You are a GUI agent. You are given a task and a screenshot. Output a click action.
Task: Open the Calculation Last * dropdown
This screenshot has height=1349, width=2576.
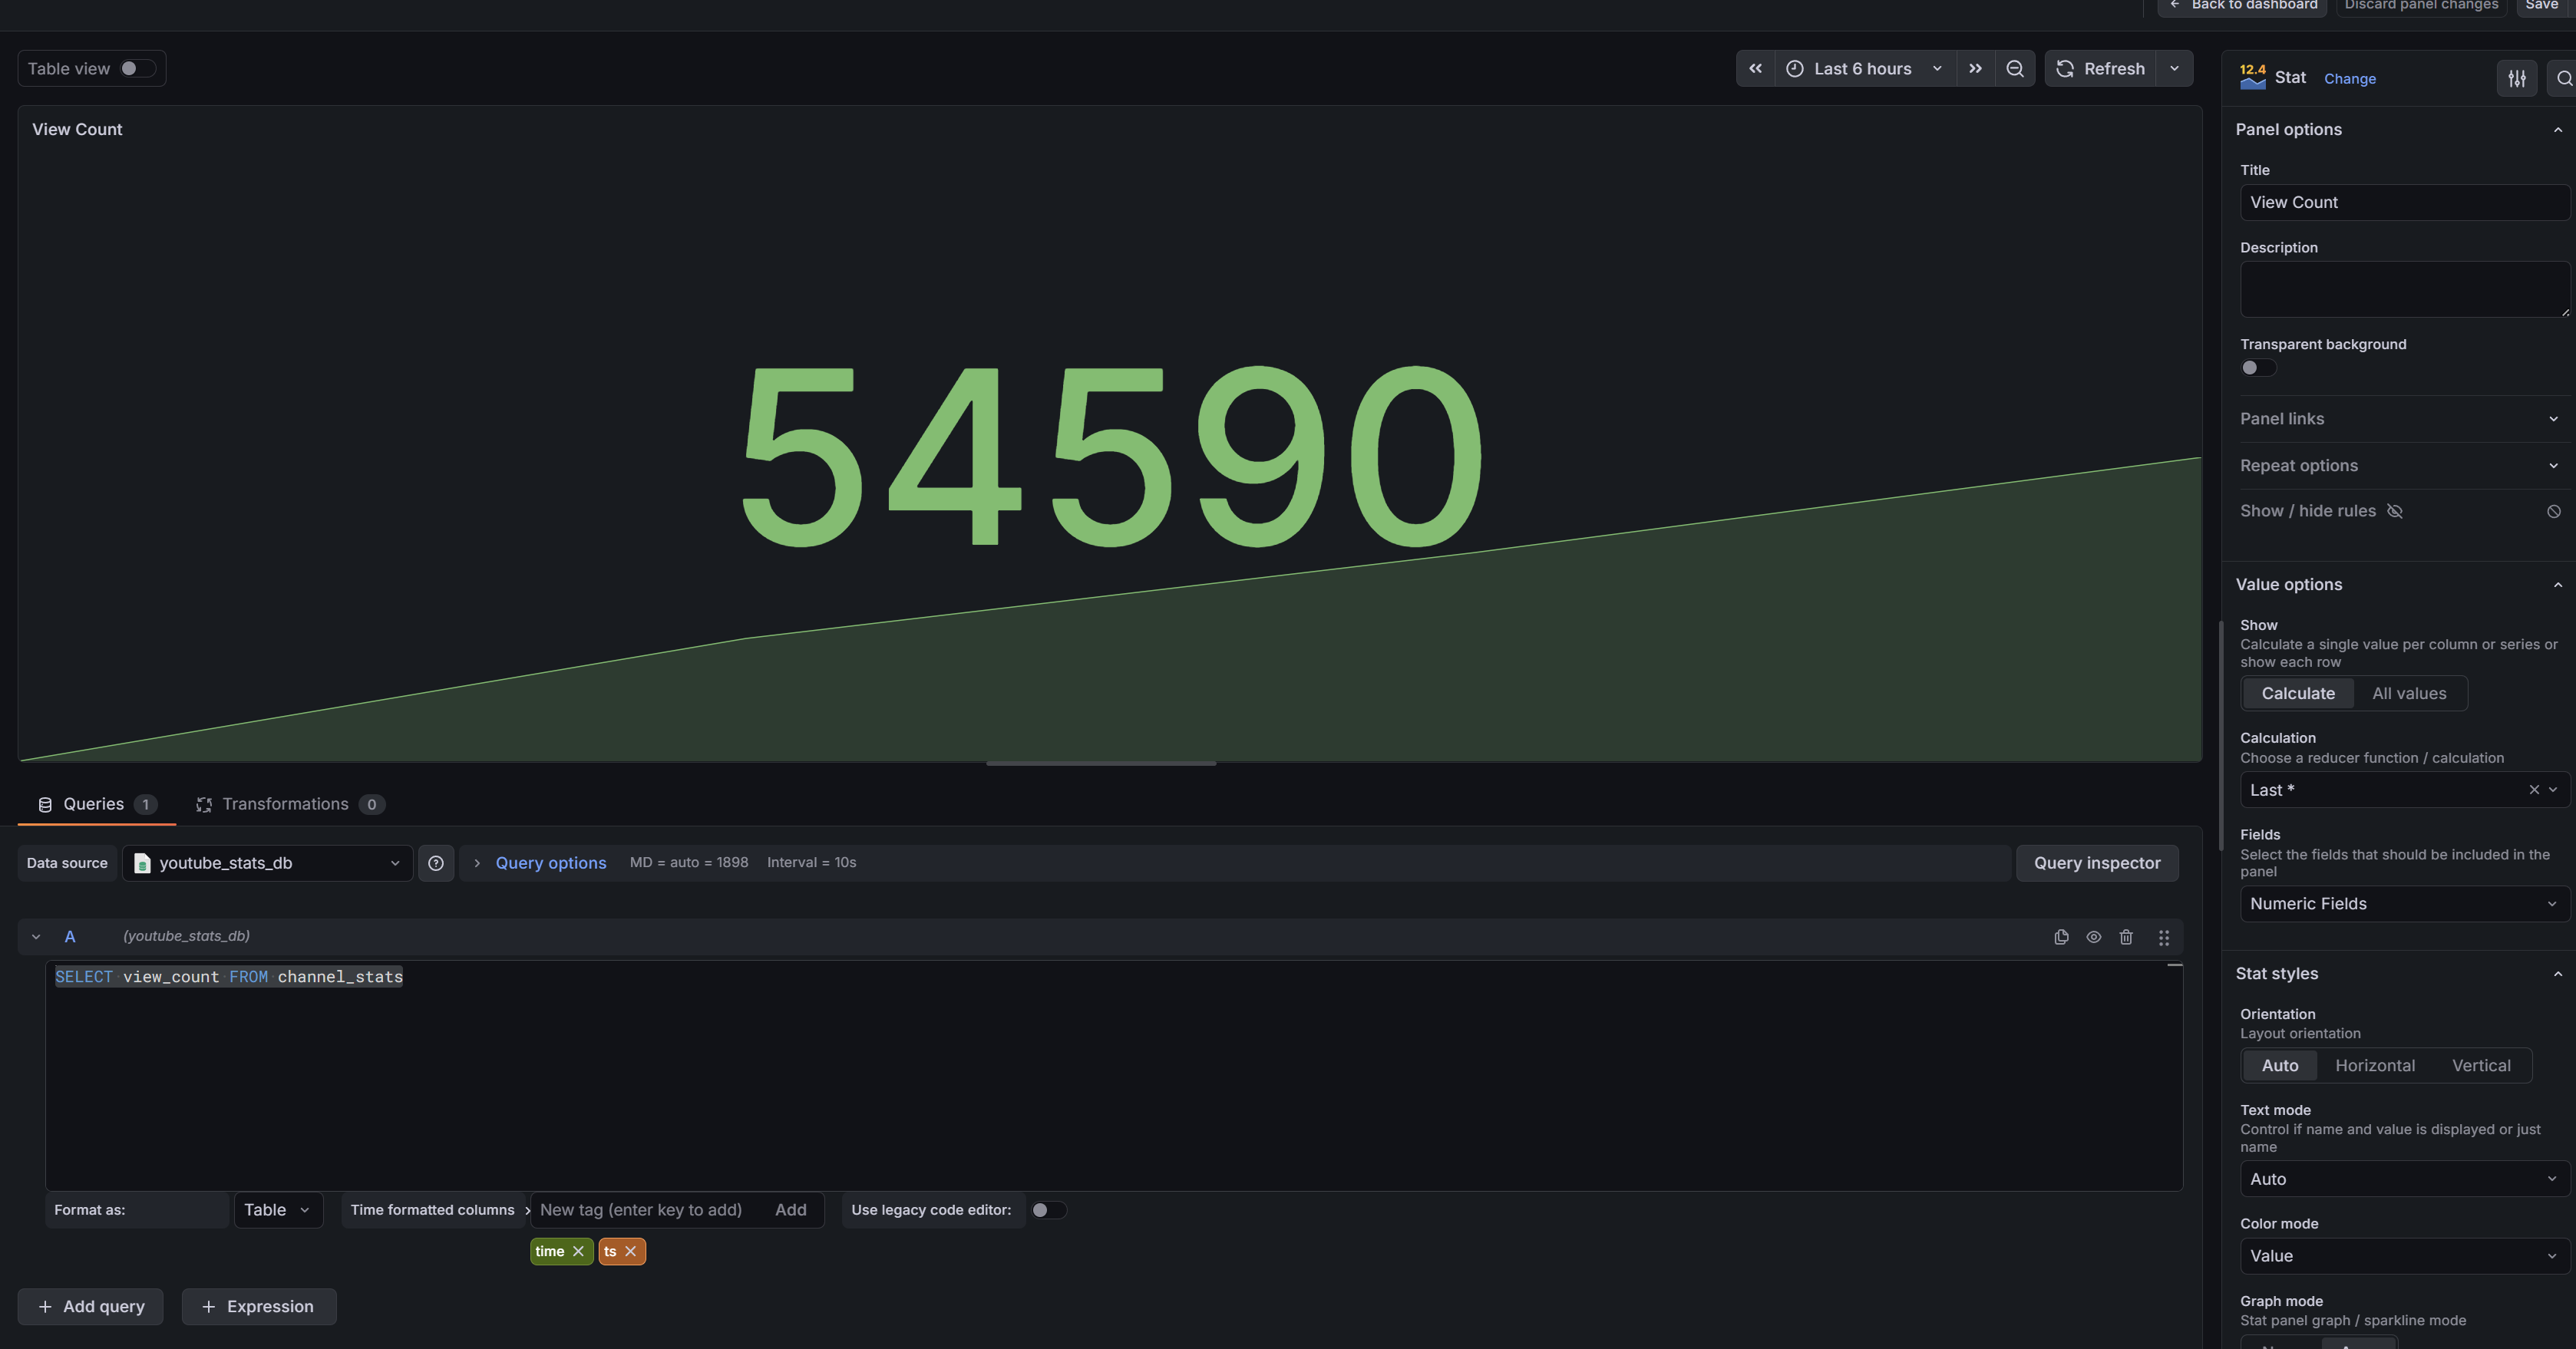tap(2404, 790)
